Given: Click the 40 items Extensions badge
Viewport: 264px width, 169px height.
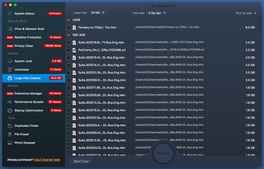Looking at the screenshot, I should (x=55, y=93).
